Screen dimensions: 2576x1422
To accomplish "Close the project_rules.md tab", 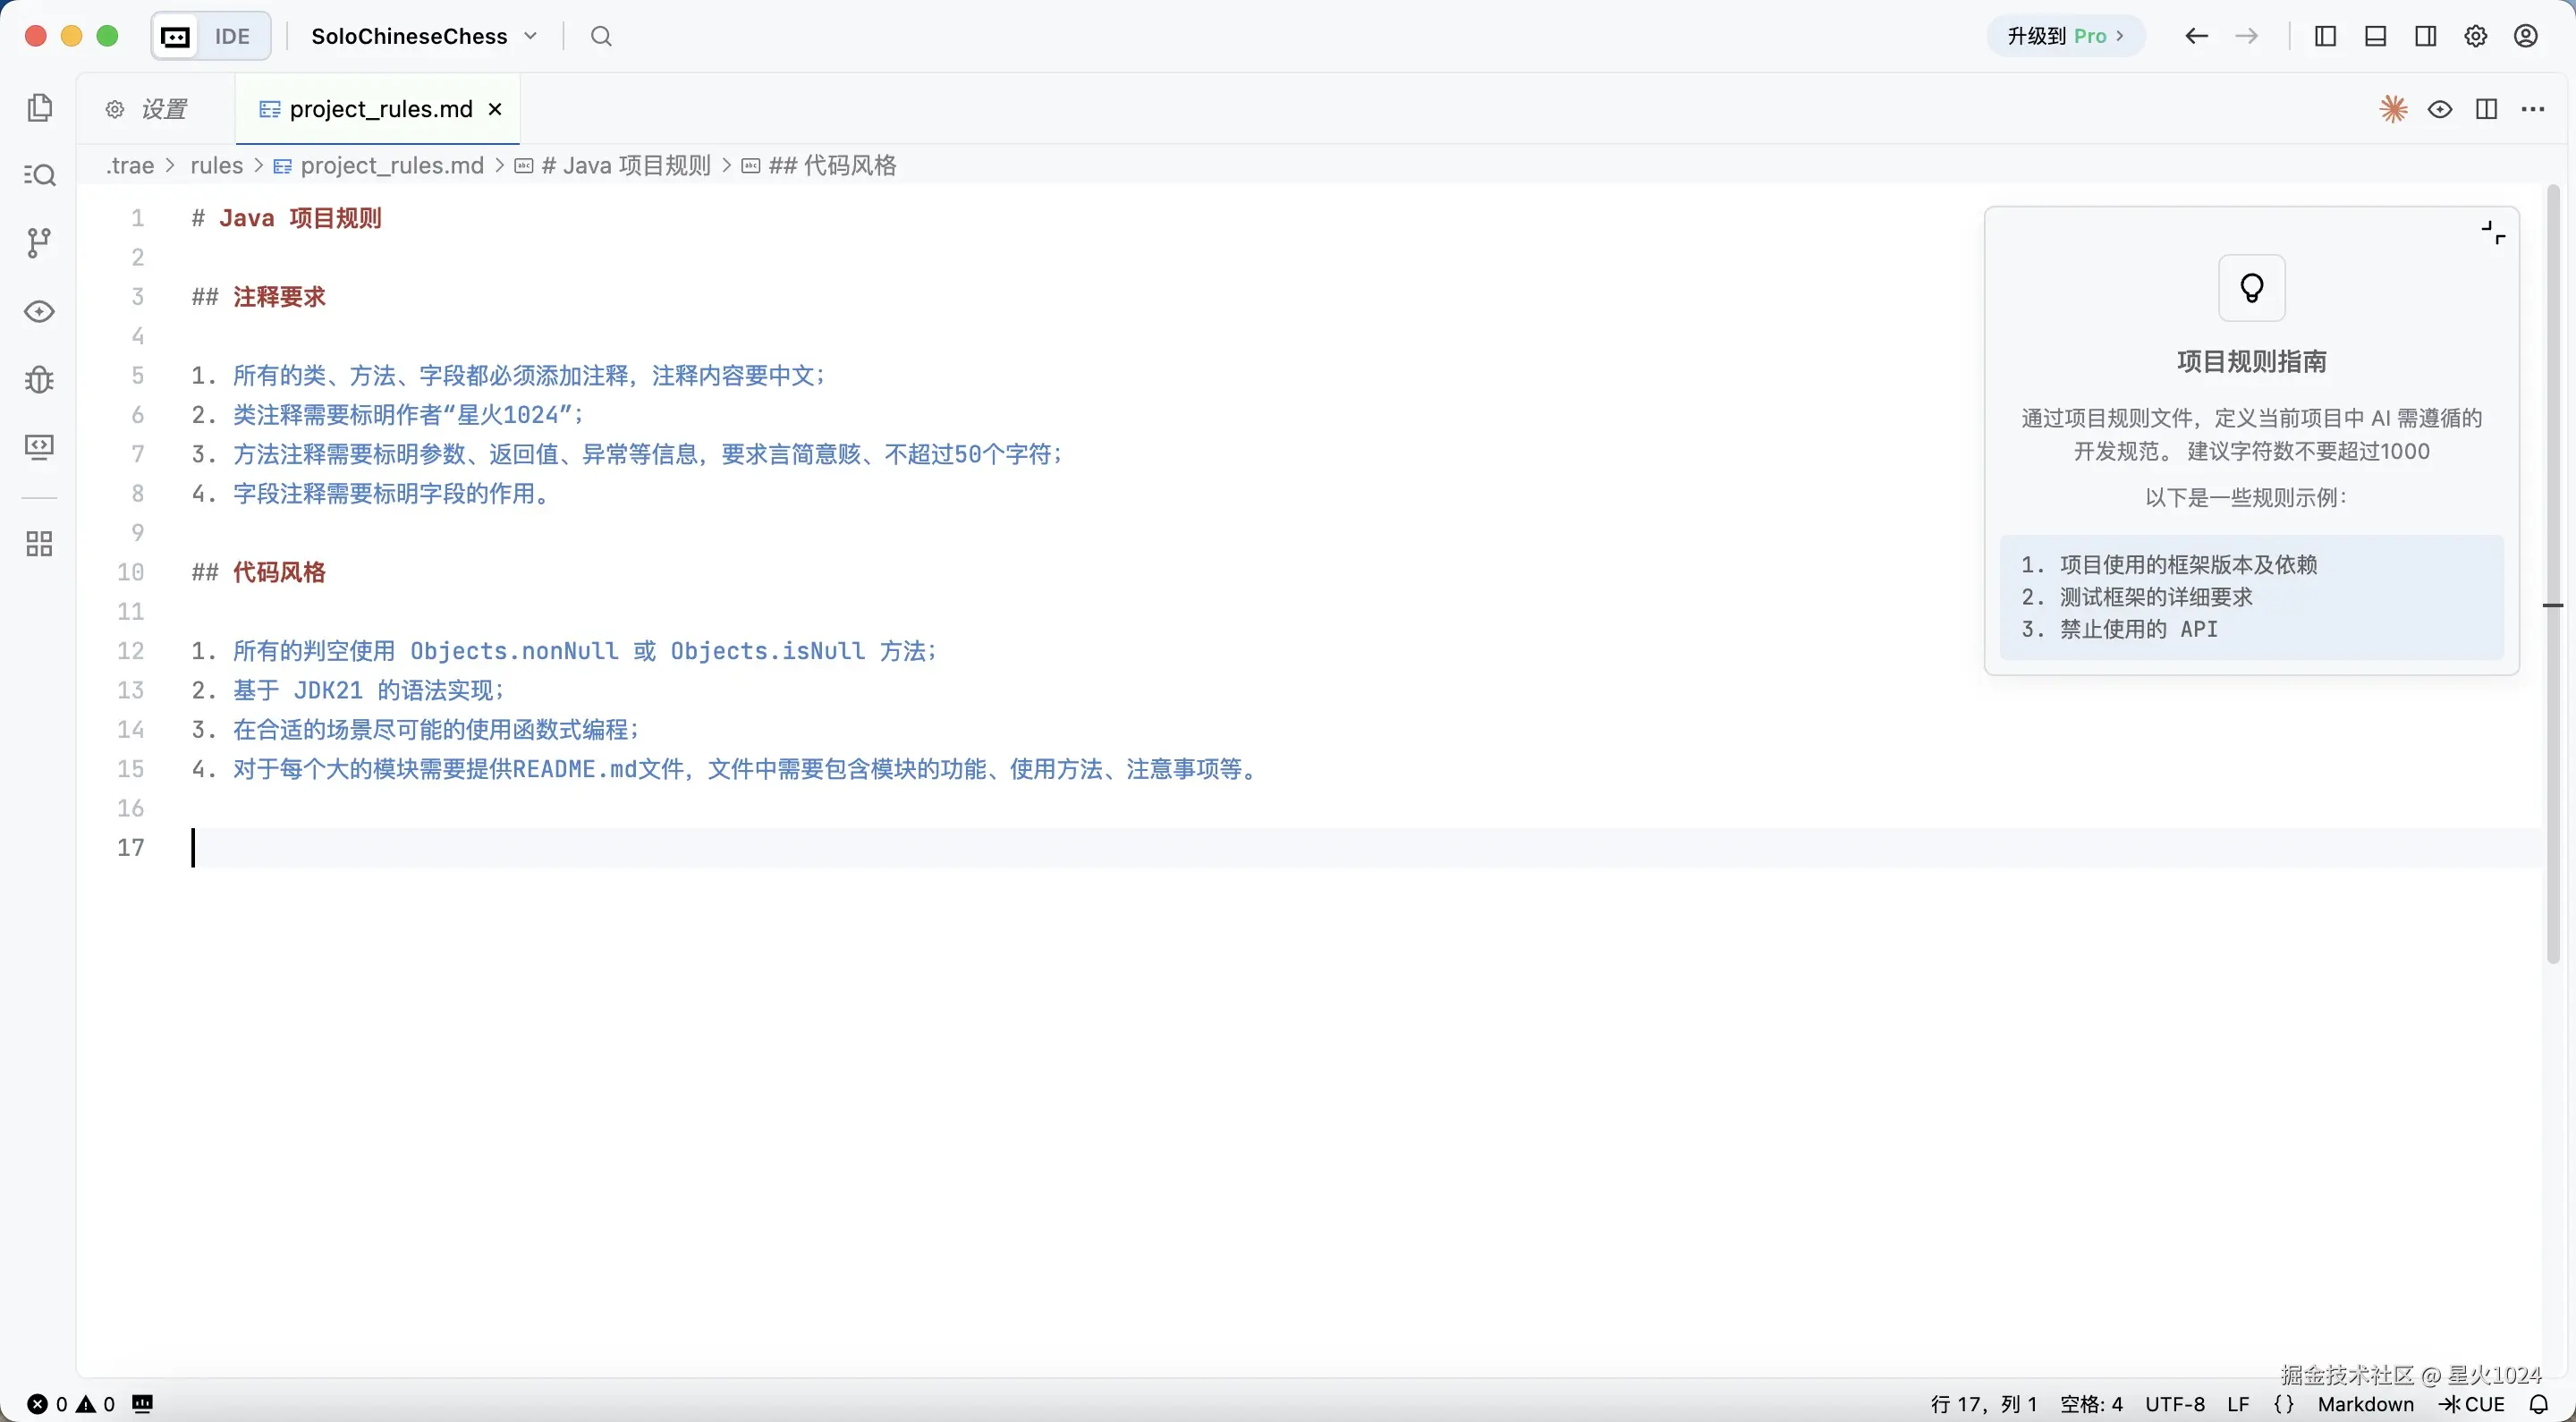I will point(495,109).
